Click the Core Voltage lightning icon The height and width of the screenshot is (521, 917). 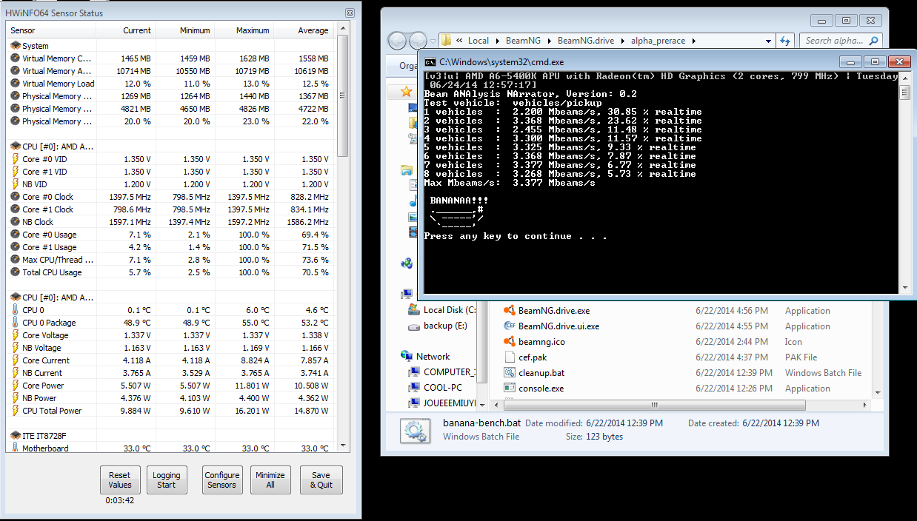point(16,335)
